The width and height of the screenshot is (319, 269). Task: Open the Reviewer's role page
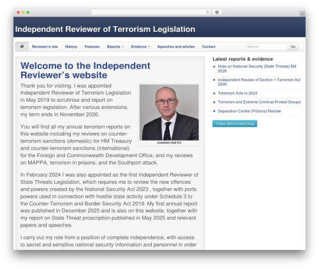45,46
